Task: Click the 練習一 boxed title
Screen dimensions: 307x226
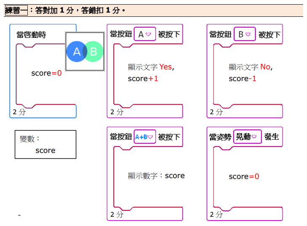Action: 16,11
